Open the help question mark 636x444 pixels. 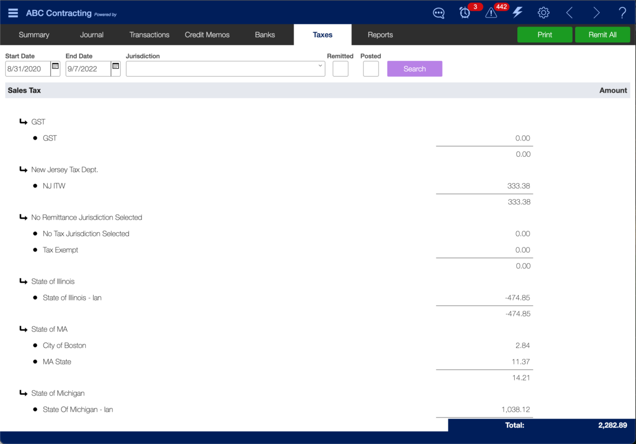[x=622, y=13]
